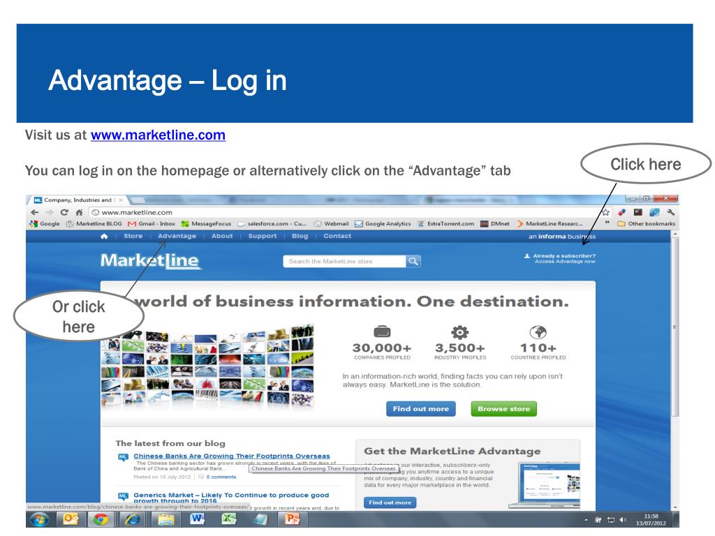The width and height of the screenshot is (715, 536).
Task: Open the About menu item
Action: [222, 236]
